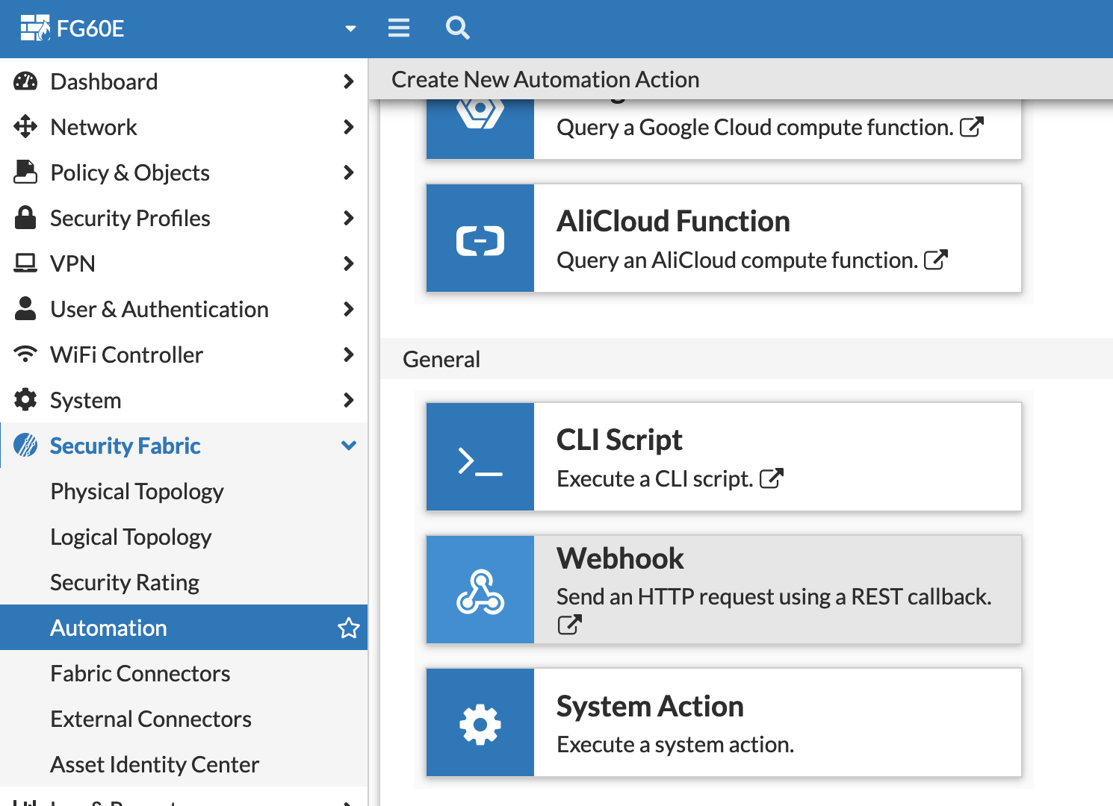Open the CLI Script external link
This screenshot has height=806, width=1113.
point(773,478)
